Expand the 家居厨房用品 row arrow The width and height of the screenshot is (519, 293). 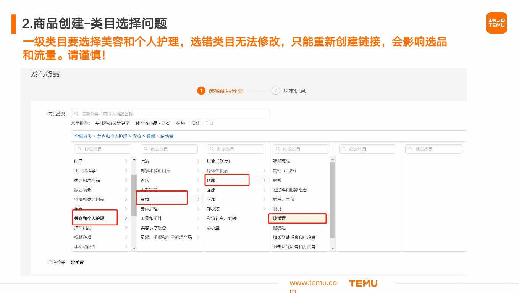pyautogui.click(x=126, y=180)
